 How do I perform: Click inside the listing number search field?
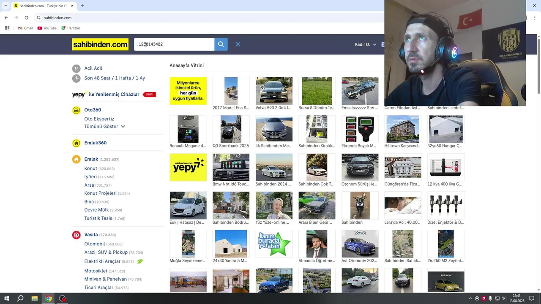coord(174,44)
